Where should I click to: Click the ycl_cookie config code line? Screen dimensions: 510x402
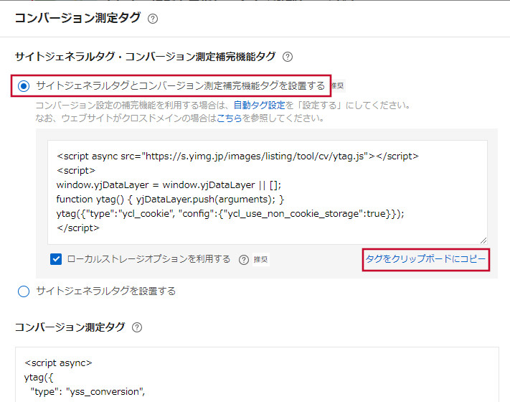[230, 213]
